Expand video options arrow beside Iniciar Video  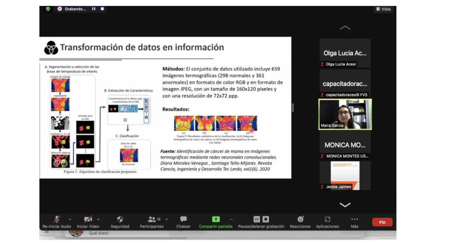tap(98, 219)
